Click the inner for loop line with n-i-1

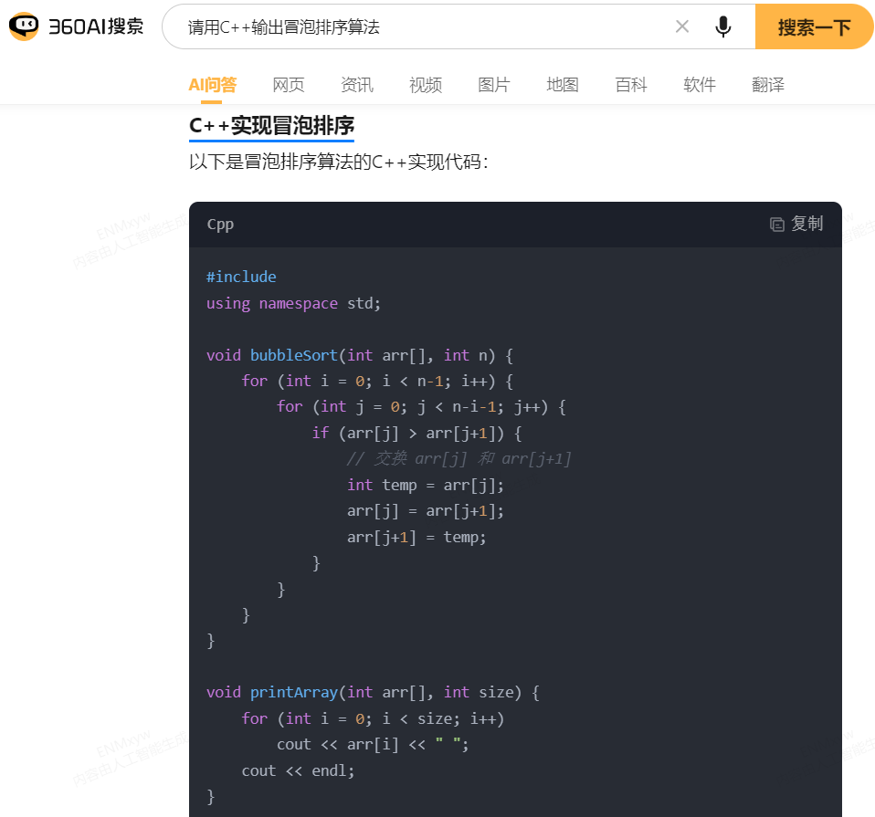coord(421,407)
